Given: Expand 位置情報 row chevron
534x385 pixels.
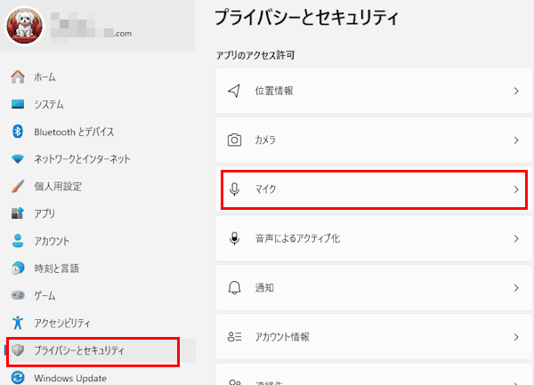Looking at the screenshot, I should [516, 91].
